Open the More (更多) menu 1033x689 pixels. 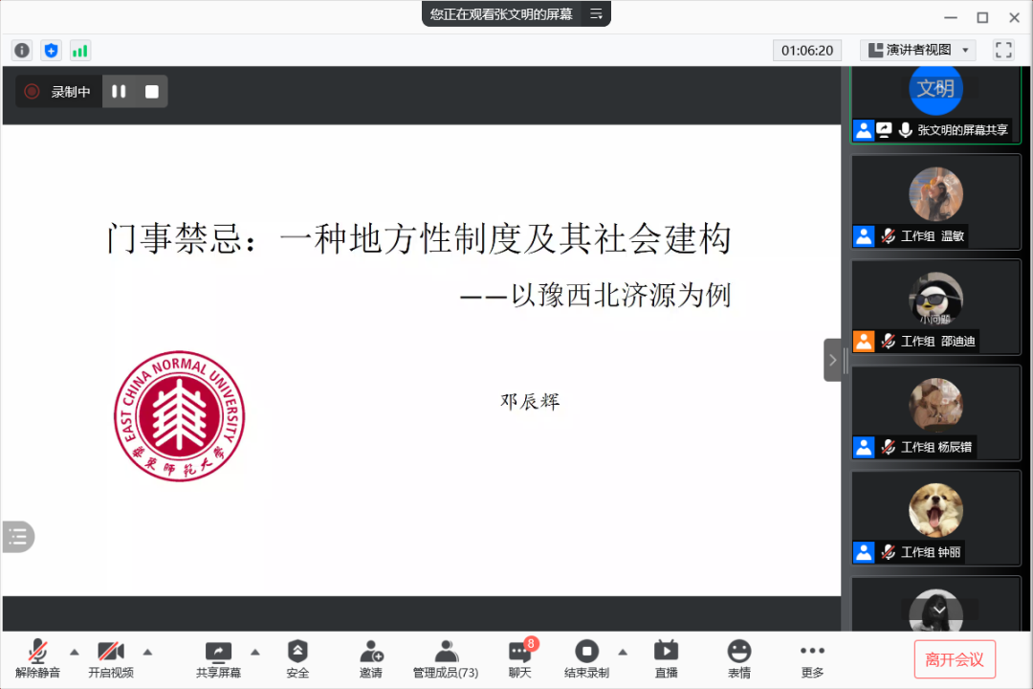(812, 658)
